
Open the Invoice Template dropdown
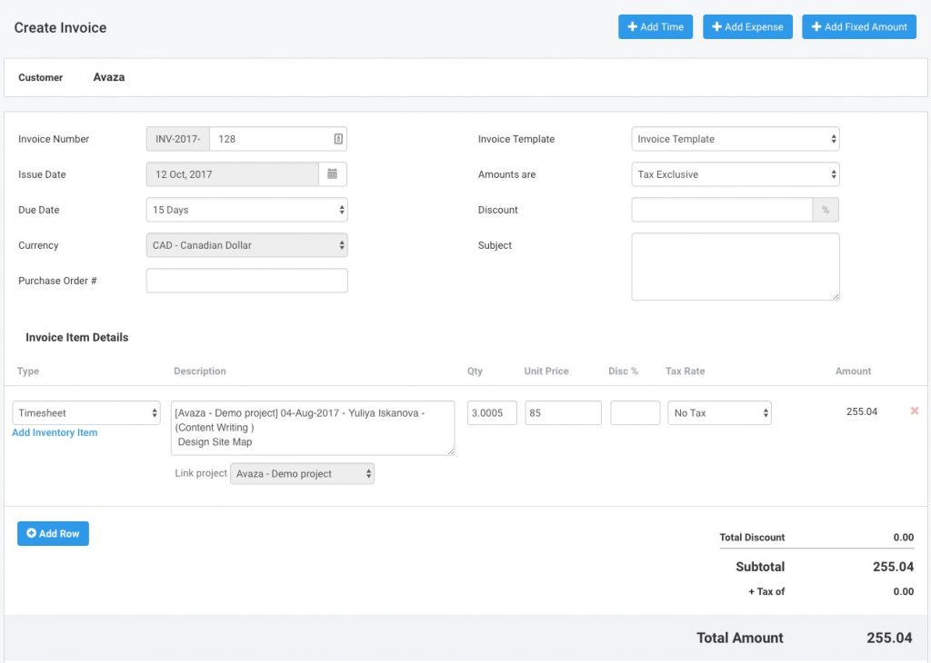point(735,138)
